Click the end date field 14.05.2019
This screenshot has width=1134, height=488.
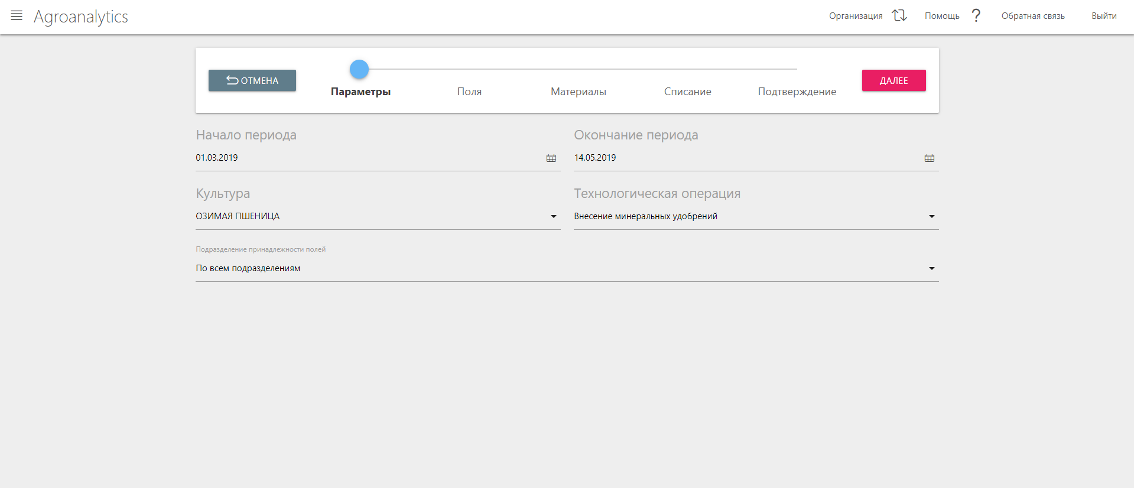pos(745,158)
